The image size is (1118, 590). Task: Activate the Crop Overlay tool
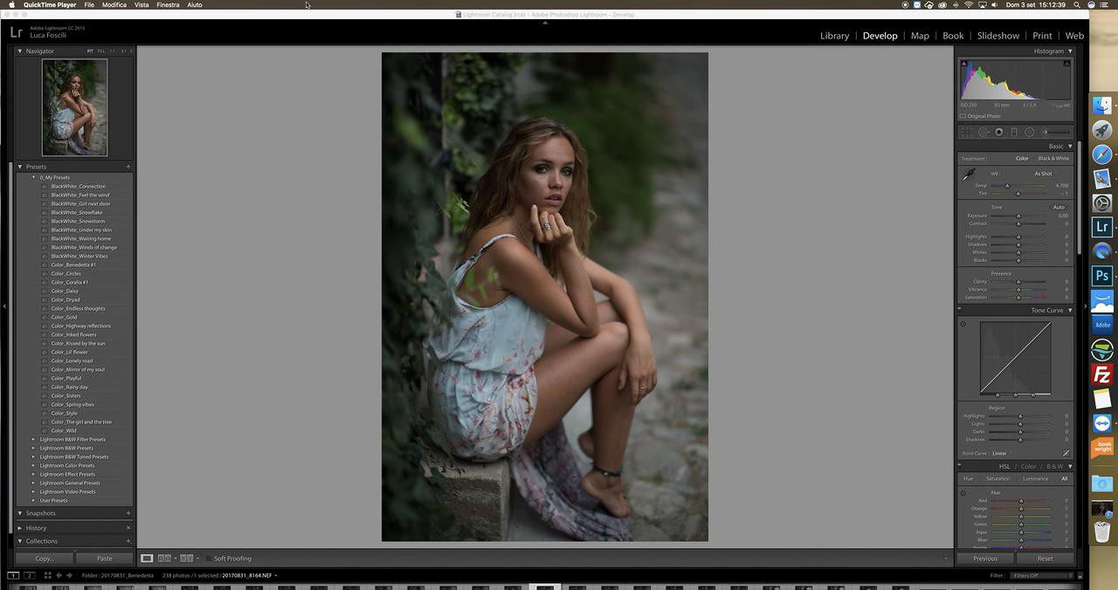[x=967, y=133]
